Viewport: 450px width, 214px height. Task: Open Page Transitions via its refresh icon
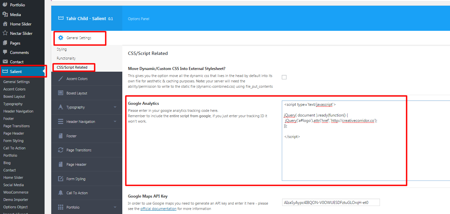[61, 150]
